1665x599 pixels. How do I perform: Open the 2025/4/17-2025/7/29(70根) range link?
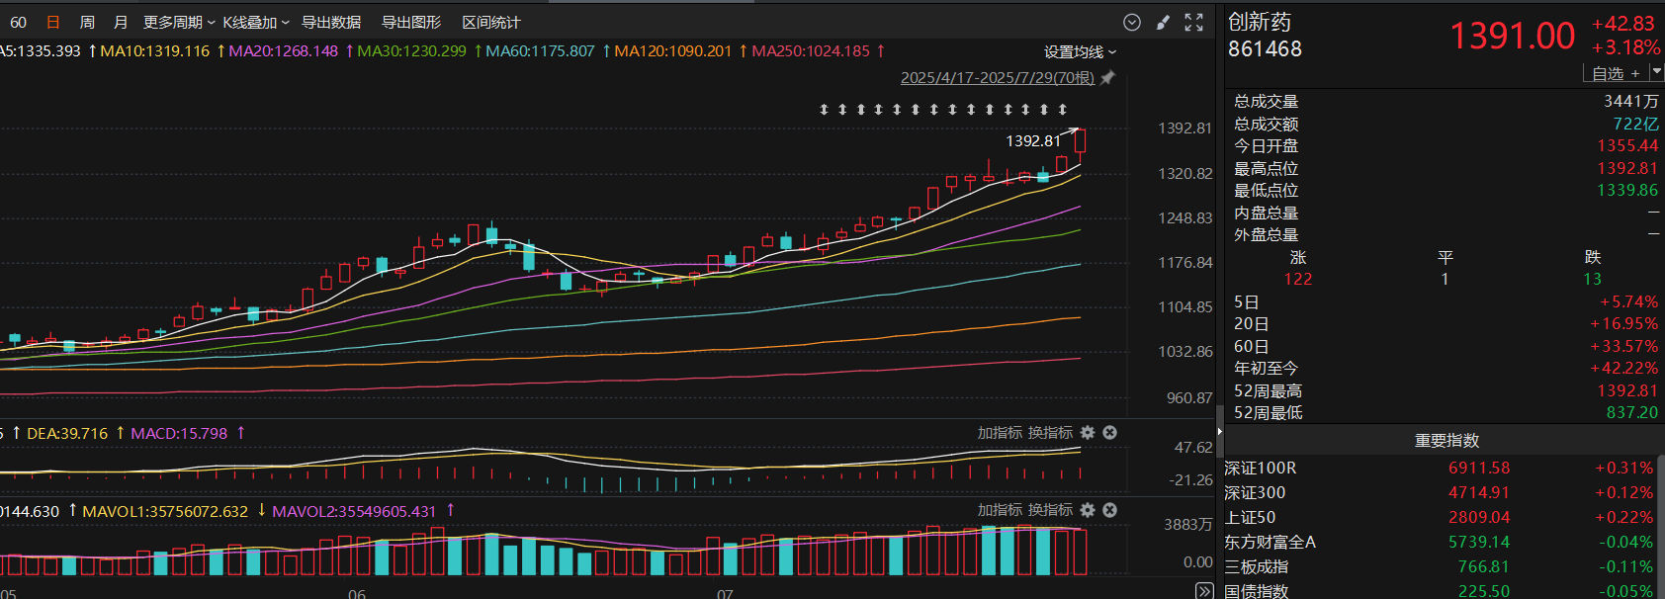[x=997, y=78]
